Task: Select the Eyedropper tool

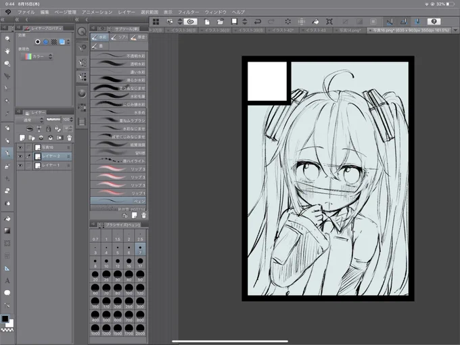Action: point(7,114)
